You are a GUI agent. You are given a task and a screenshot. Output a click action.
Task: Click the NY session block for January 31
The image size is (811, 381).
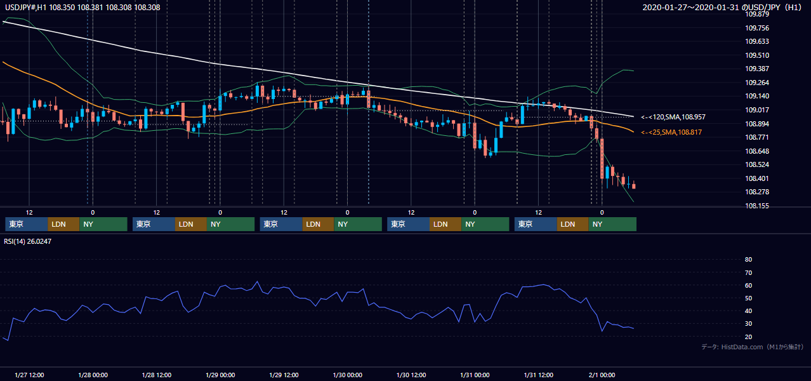coord(612,224)
